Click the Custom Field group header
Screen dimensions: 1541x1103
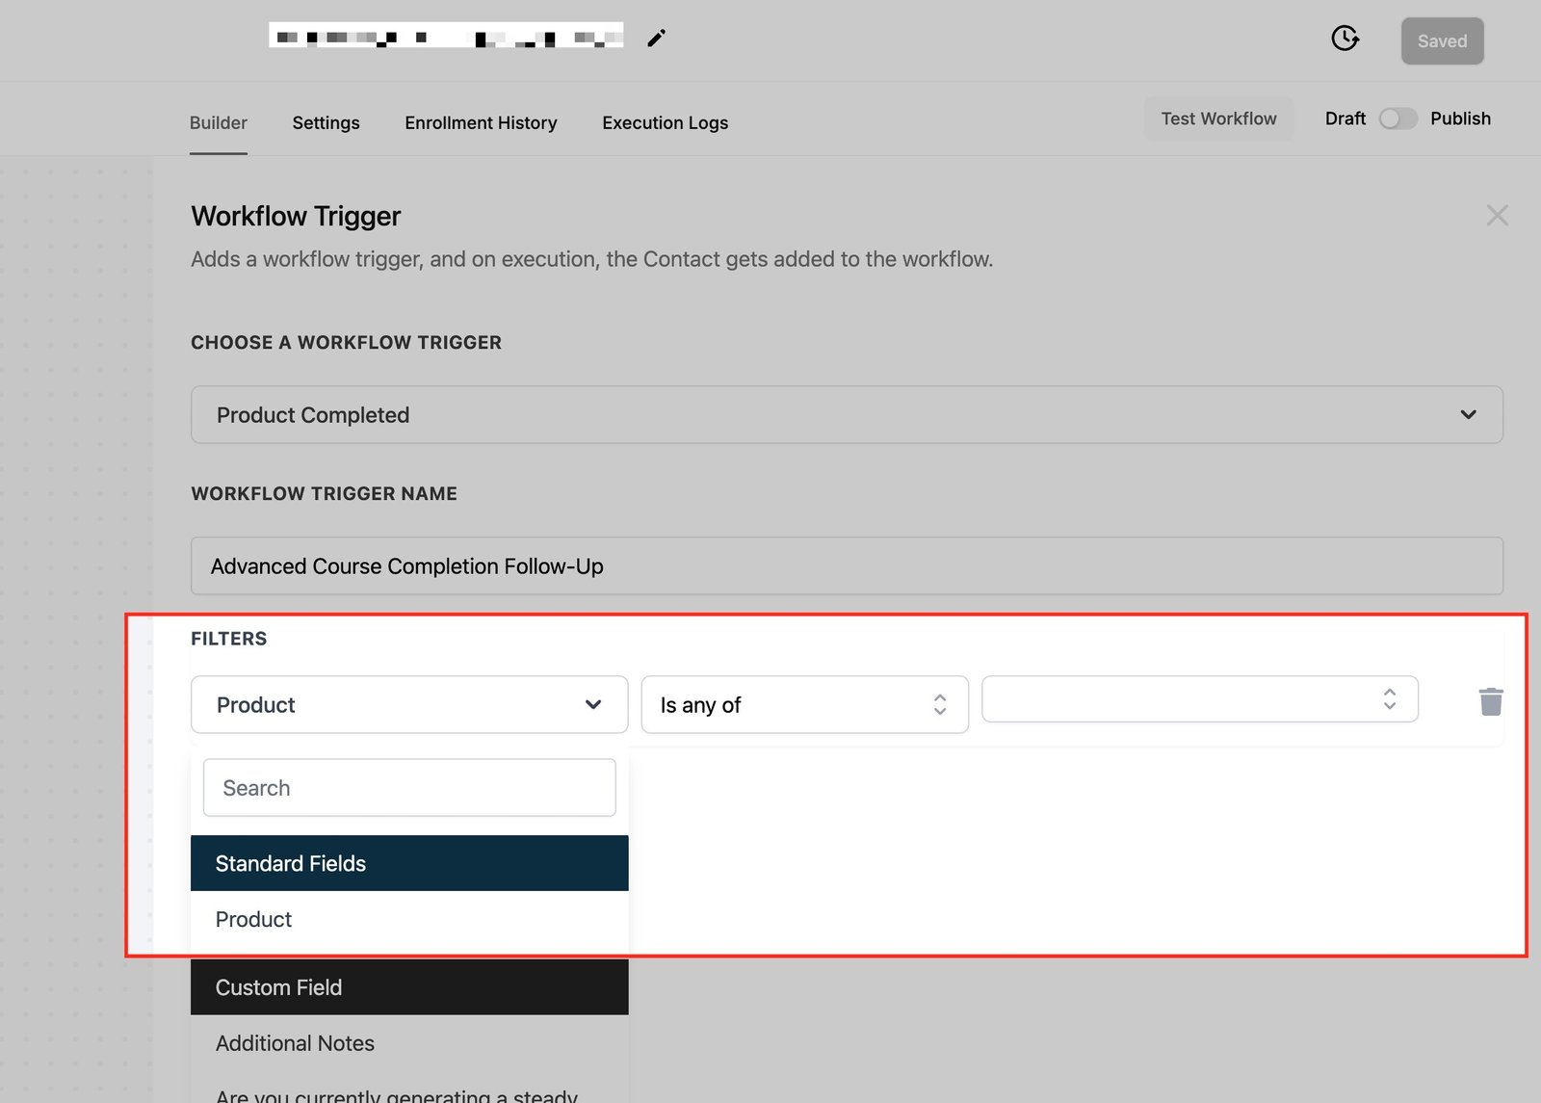(x=408, y=987)
